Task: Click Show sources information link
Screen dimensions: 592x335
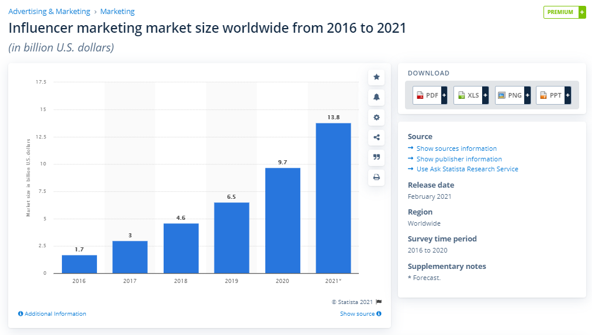Action: point(456,148)
